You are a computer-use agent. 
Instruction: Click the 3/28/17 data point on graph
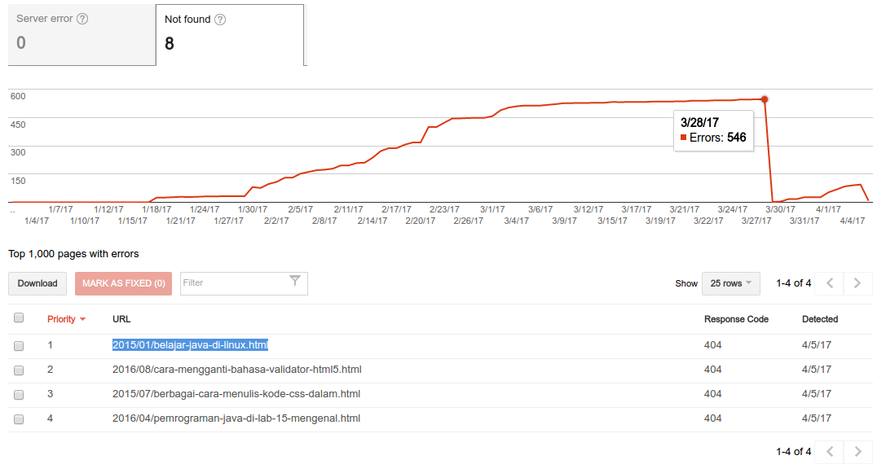[x=765, y=99]
